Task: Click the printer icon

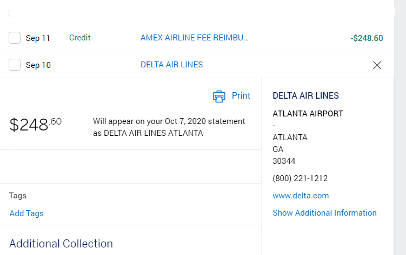Action: pos(219,96)
